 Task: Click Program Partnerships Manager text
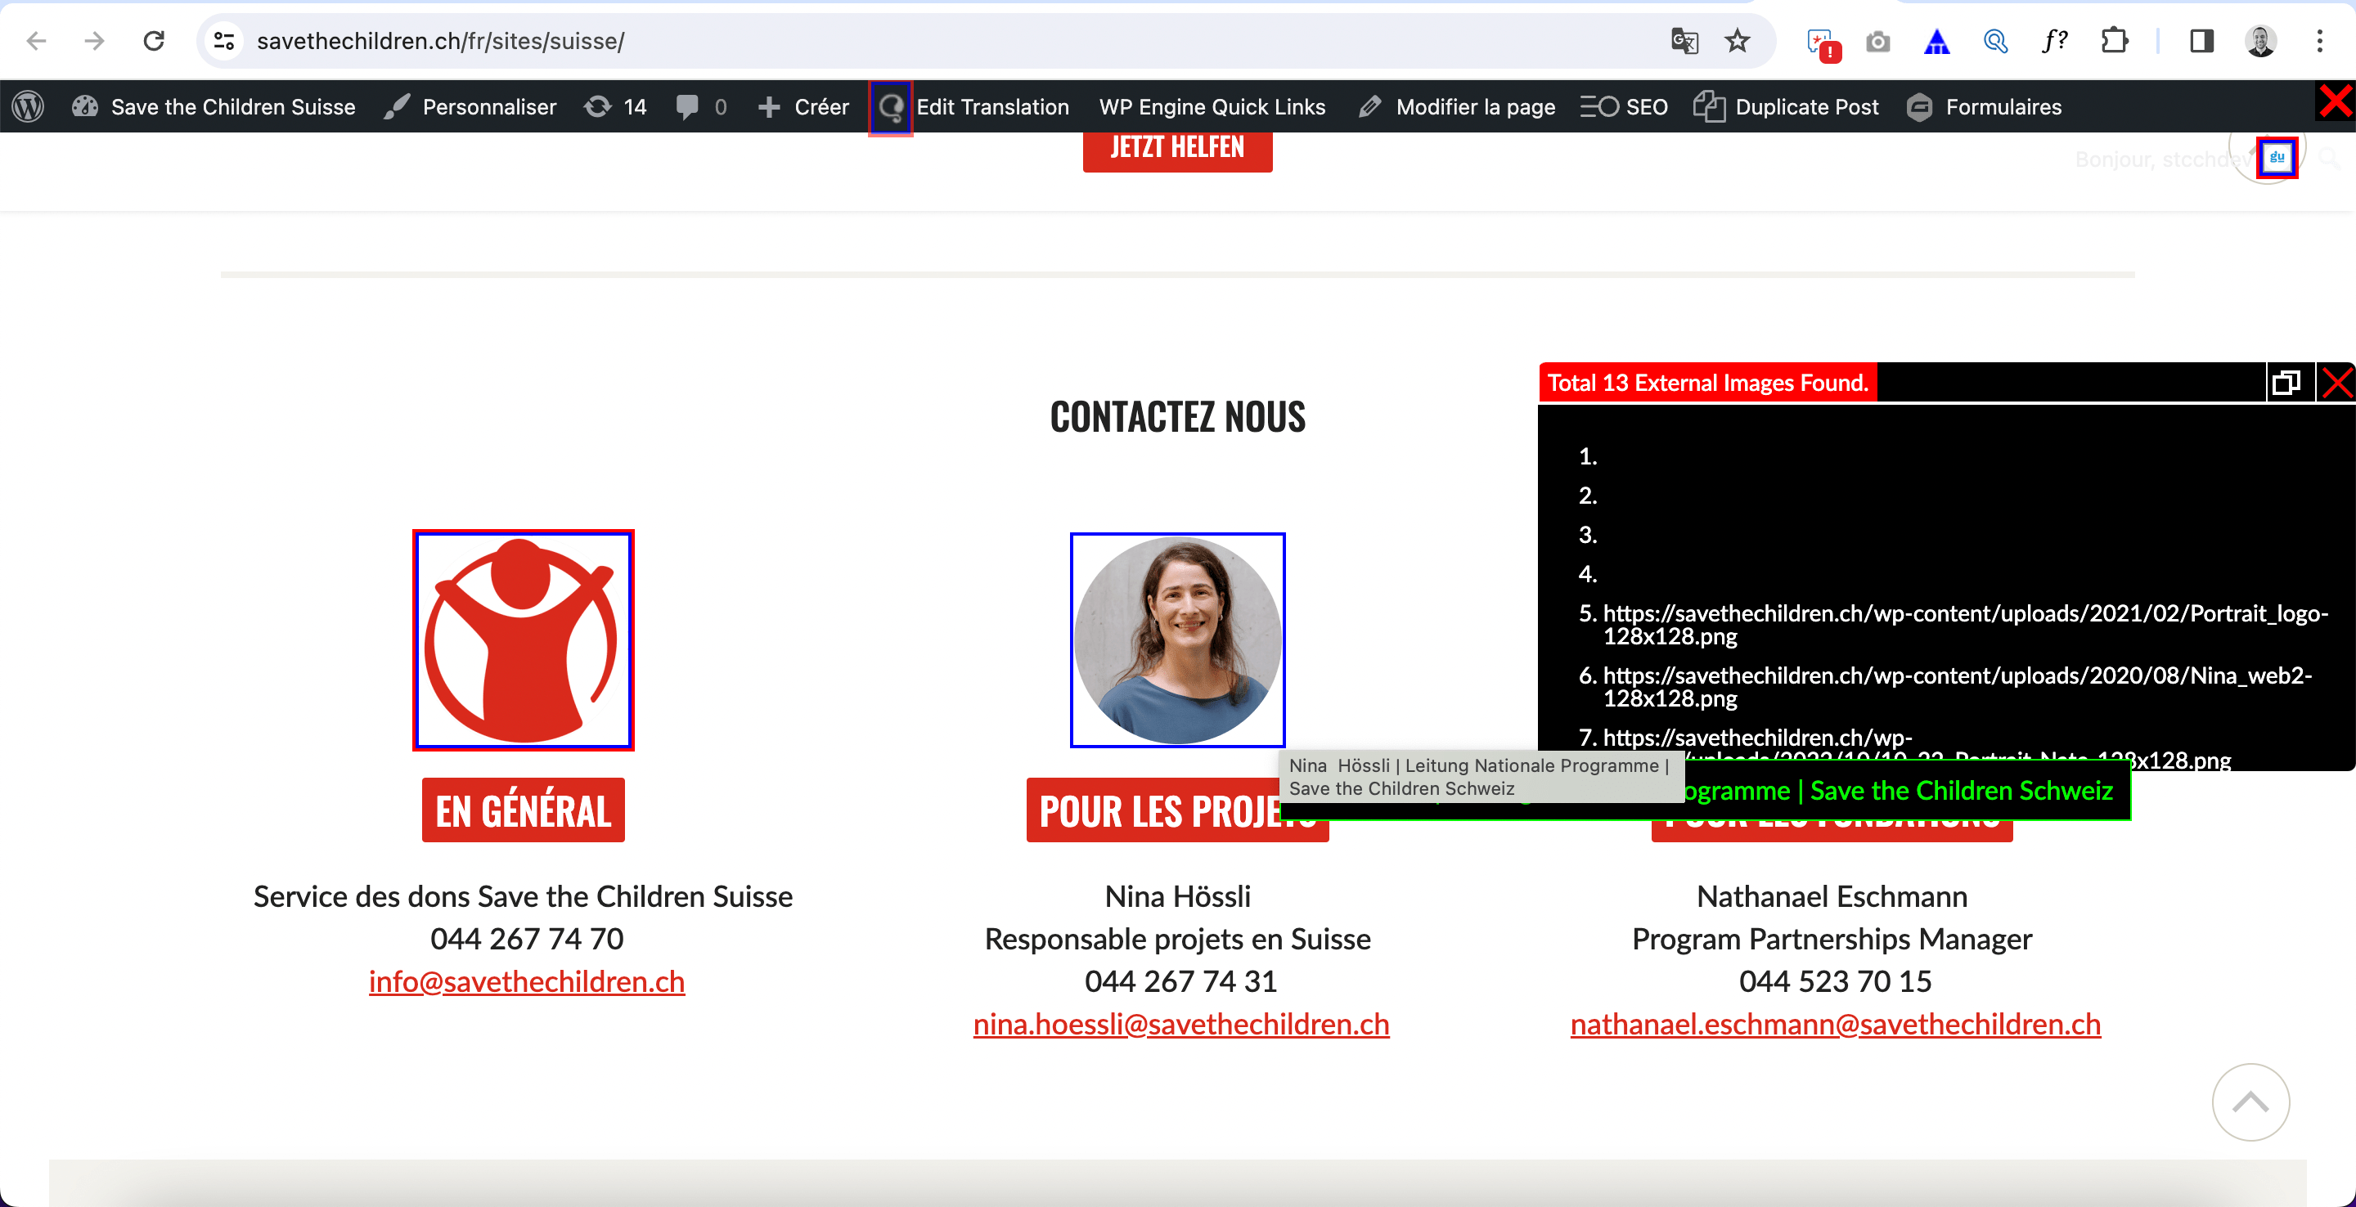pos(1832,939)
